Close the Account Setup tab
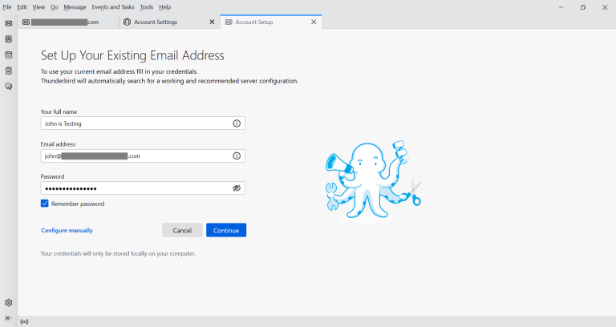616x327 pixels. pos(314,22)
